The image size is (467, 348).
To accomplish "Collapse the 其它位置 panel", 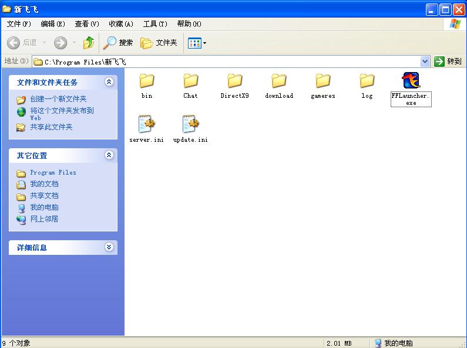I will point(109,155).
